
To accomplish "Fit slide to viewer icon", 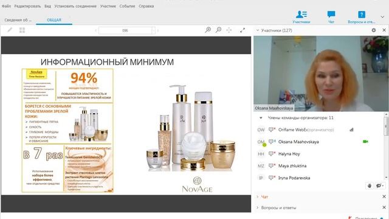I will pyautogui.click(x=229, y=30).
